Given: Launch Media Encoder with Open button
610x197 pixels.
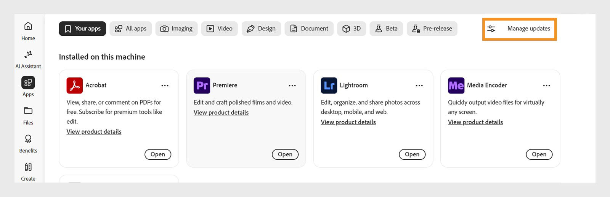Looking at the screenshot, I should [x=539, y=154].
